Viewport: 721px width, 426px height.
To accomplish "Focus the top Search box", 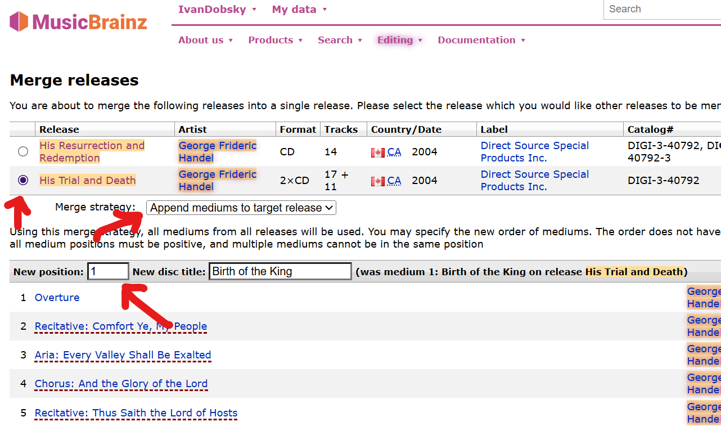I will pyautogui.click(x=661, y=10).
